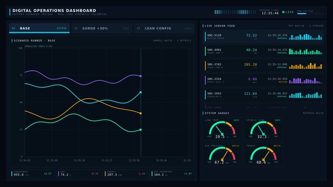Click the Air Pressure gauge showing 67.2

pyautogui.click(x=222, y=154)
